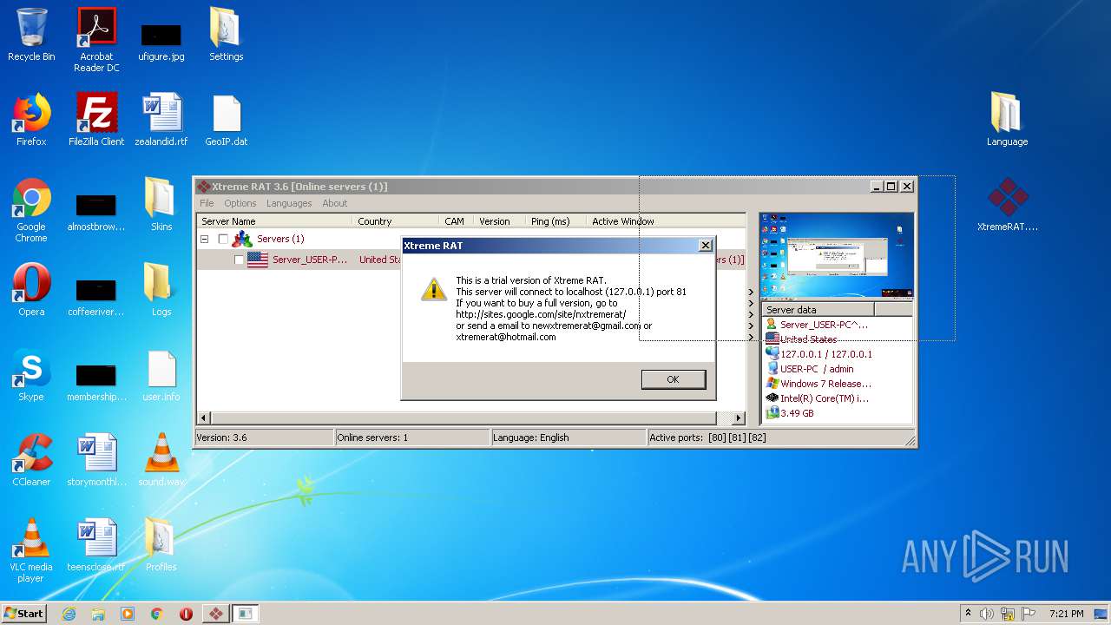This screenshot has width=1111, height=625.
Task: Click the left arrow of the horizontal scrollbar
Action: pos(205,418)
